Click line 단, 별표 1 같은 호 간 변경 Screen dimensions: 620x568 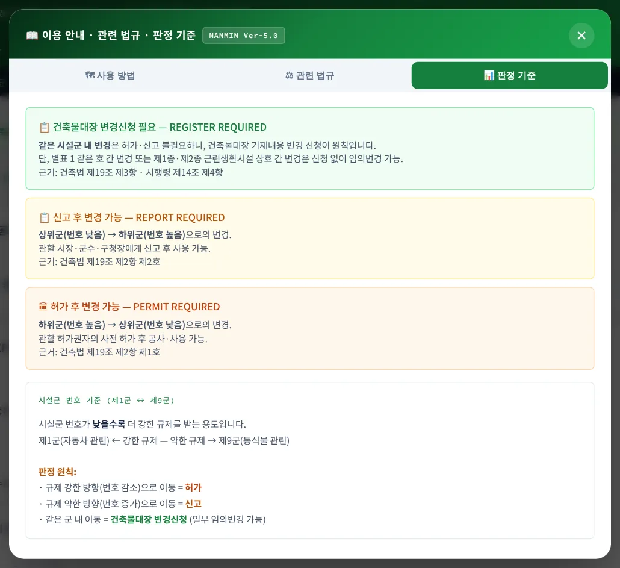click(221, 158)
